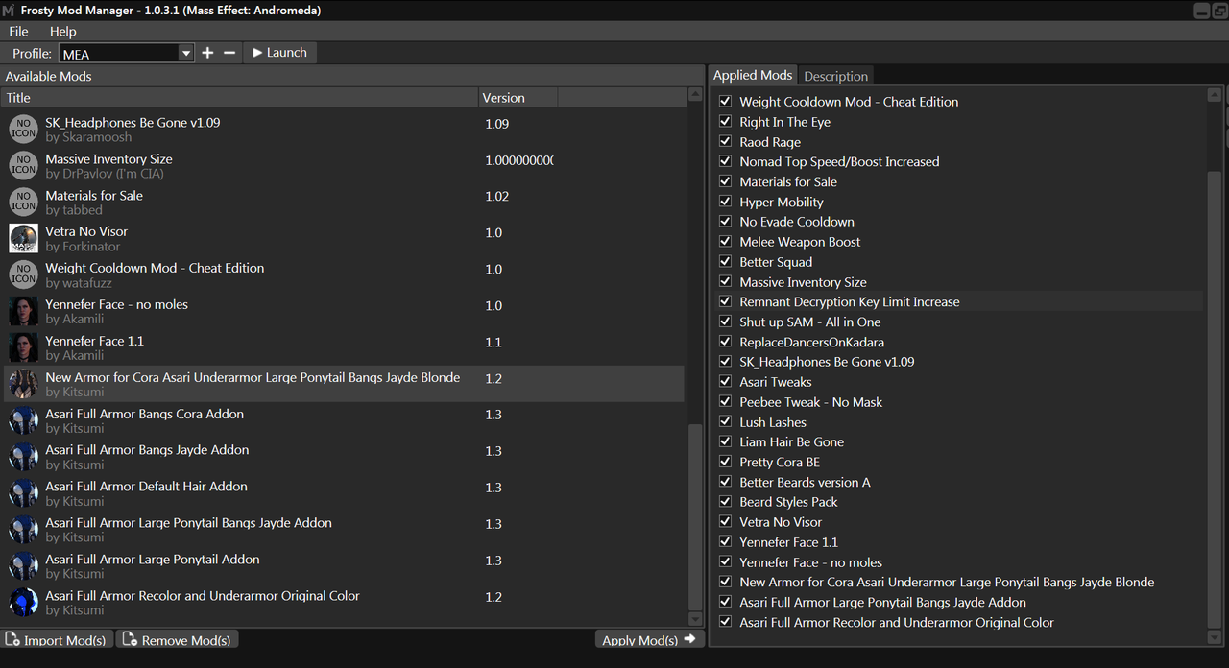1229x668 pixels.
Task: Select the Applied Mods tab
Action: (753, 75)
